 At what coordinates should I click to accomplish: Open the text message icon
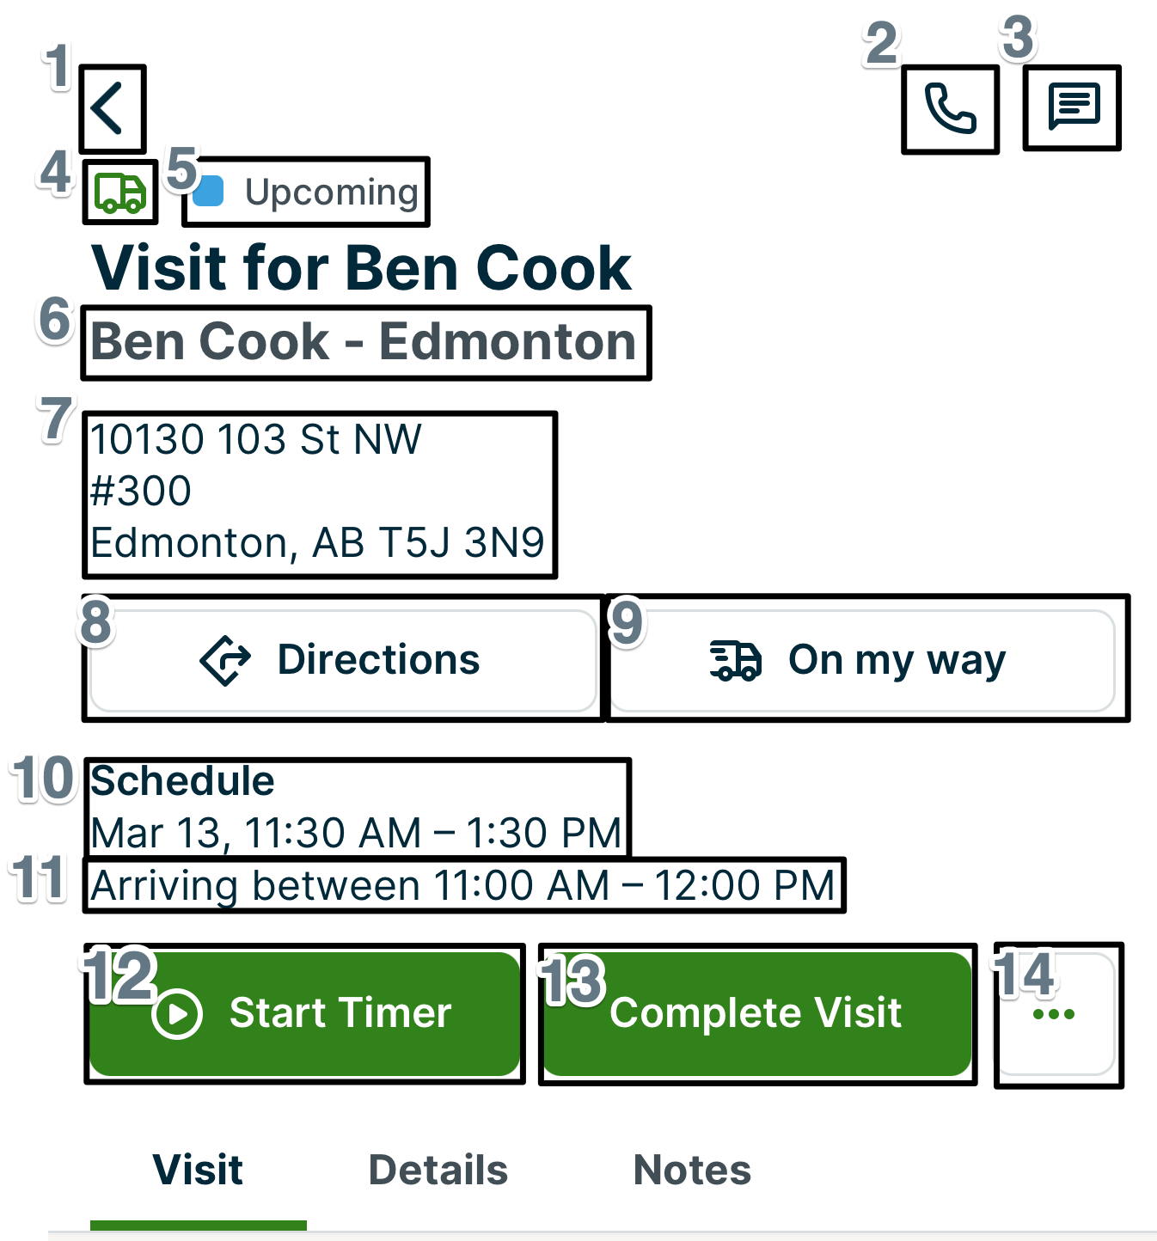[1073, 107]
